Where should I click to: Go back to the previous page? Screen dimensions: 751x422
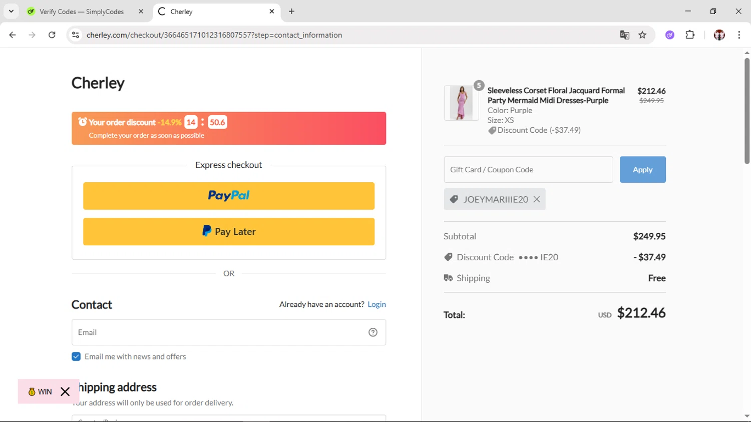[x=13, y=35]
